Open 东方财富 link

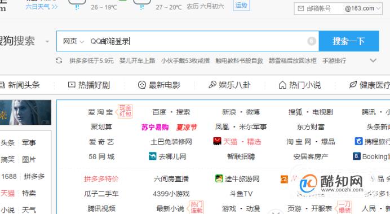coord(311,127)
